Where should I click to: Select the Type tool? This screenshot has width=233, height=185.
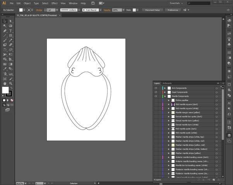[x=10, y=31]
